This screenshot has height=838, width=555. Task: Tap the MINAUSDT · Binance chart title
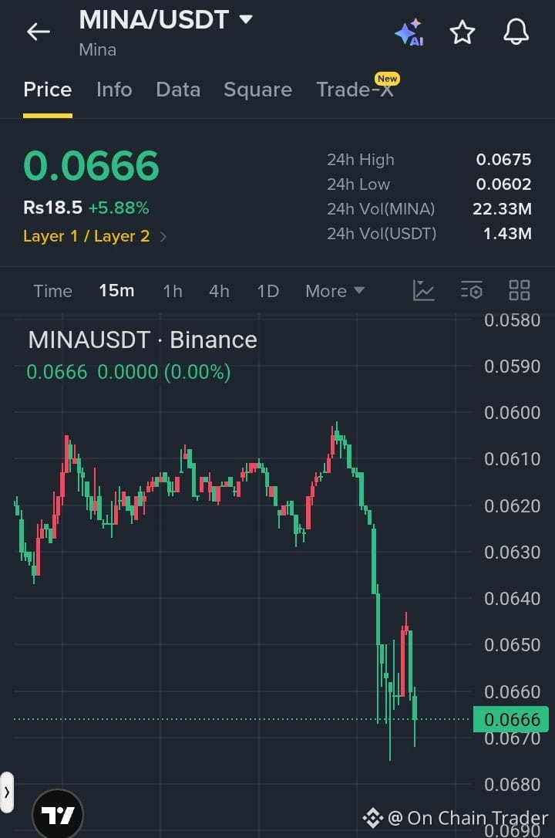[143, 340]
